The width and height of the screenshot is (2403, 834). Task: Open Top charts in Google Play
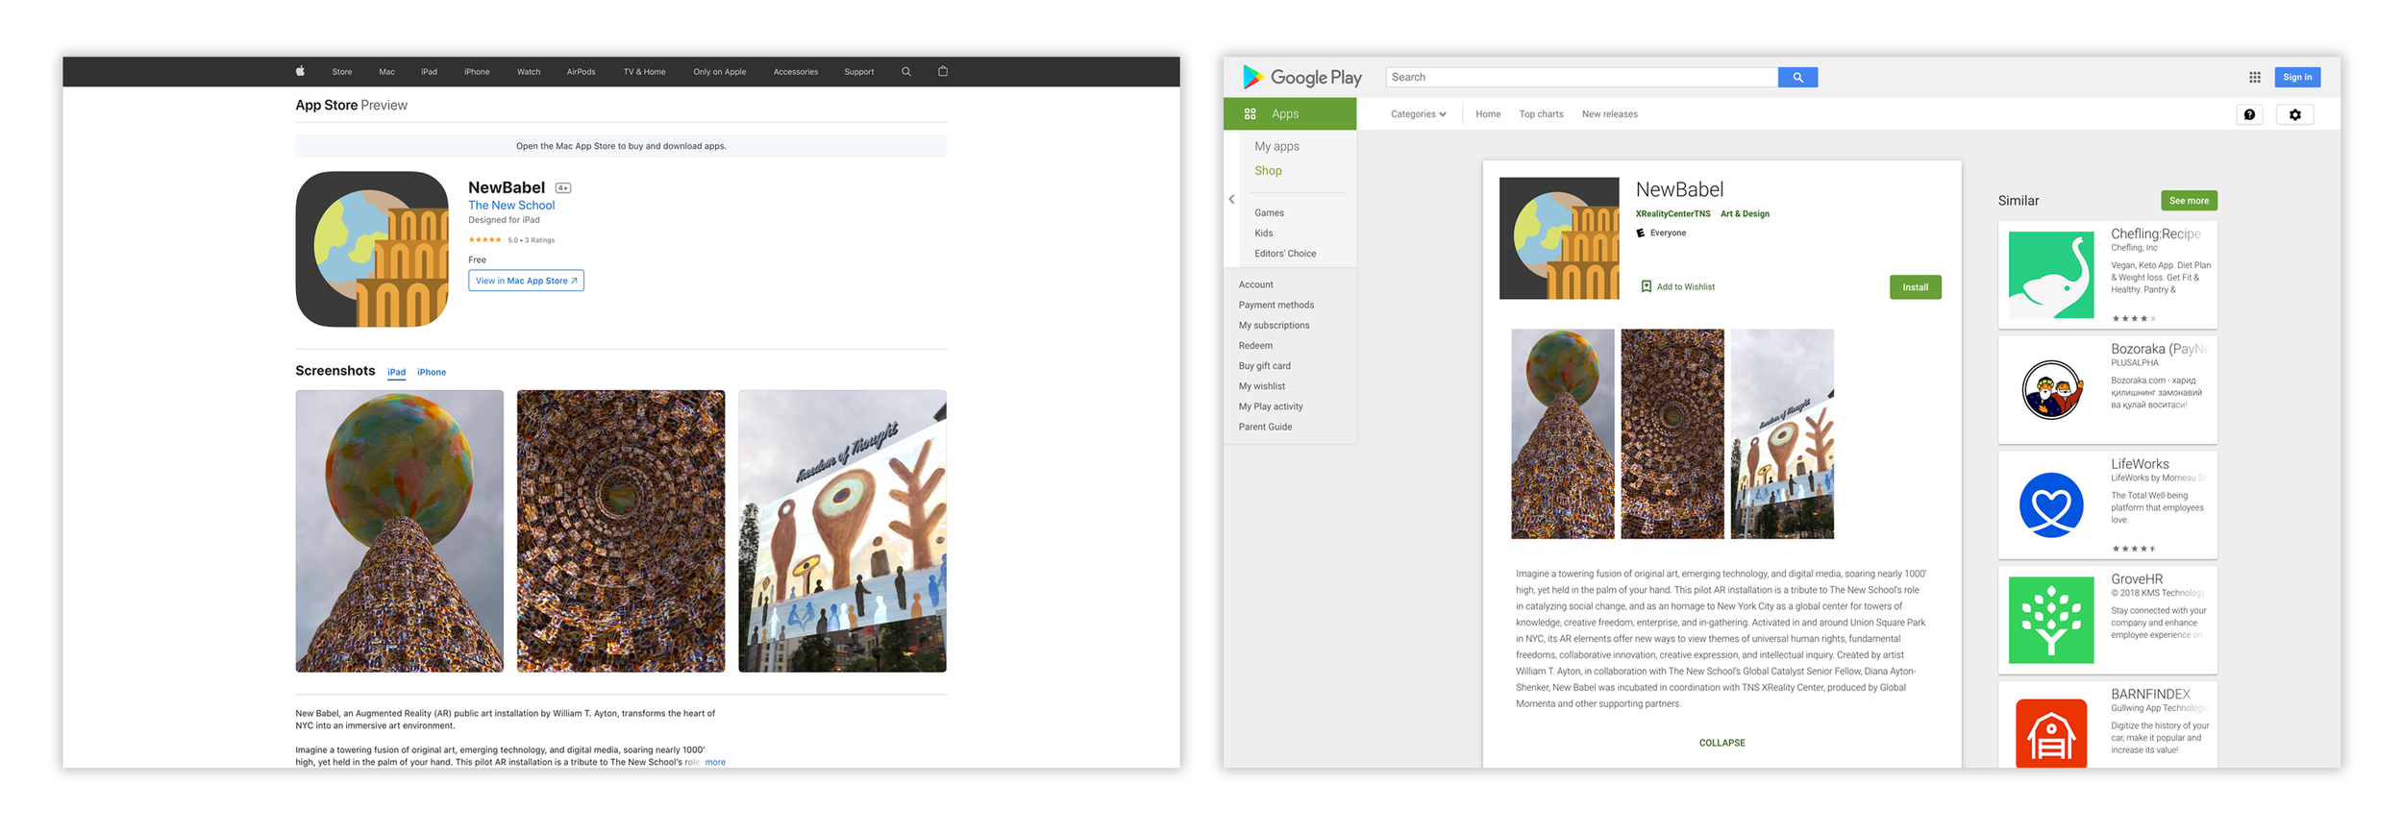tap(1541, 114)
